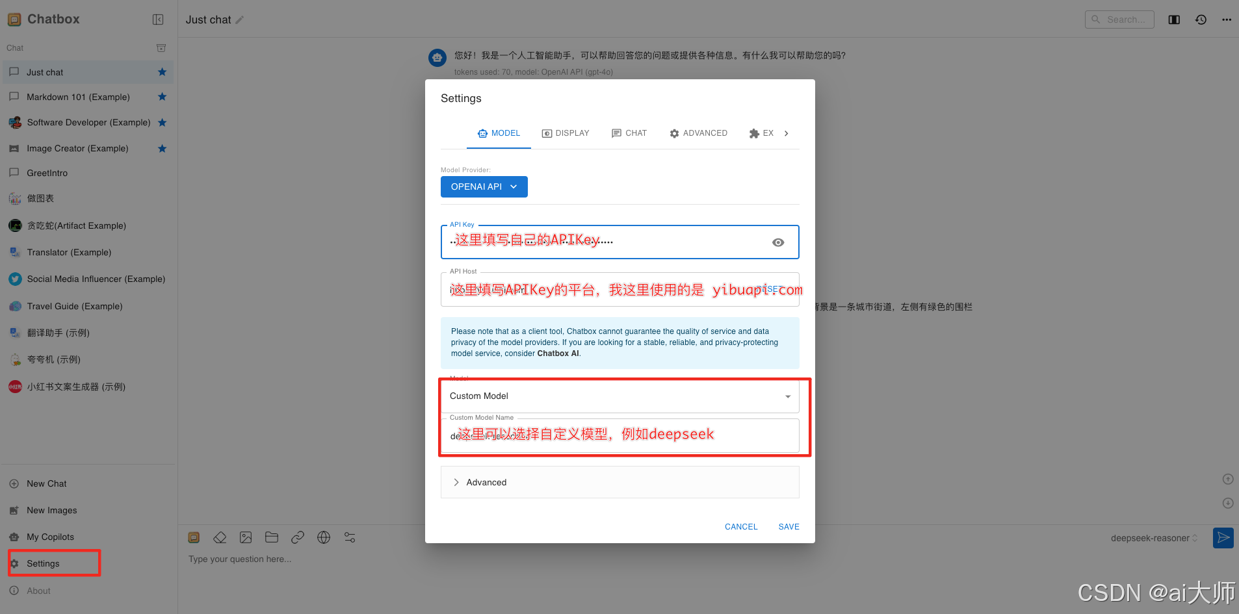
Task: Open the 夸夸机 (示例) conversation
Action: [88, 359]
